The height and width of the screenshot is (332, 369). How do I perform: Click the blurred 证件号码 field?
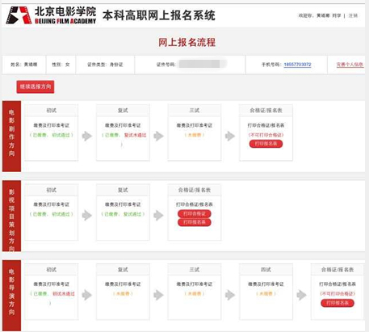[203, 64]
